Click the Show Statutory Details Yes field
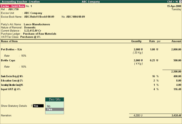Screen dimensions: 182x124 coord(38,106)
